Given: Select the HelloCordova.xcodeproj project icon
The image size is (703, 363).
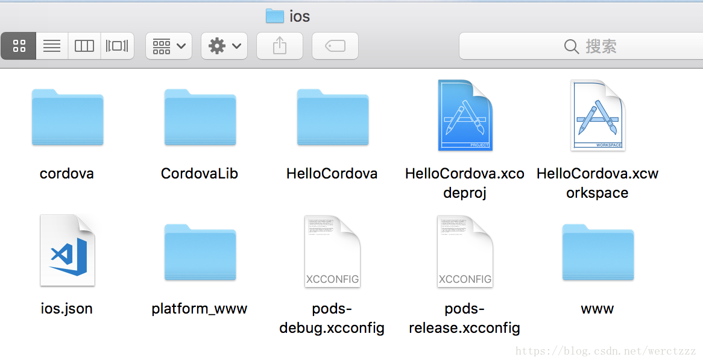Looking at the screenshot, I should tap(465, 115).
